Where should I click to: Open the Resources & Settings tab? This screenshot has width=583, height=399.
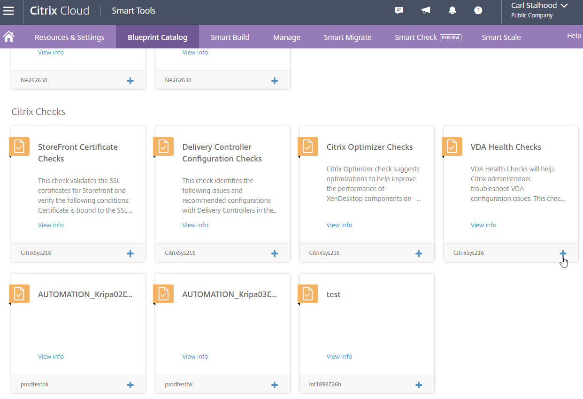point(69,37)
